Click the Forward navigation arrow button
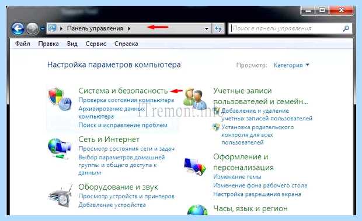Viewport: 362px width, 221px height. tap(32, 28)
